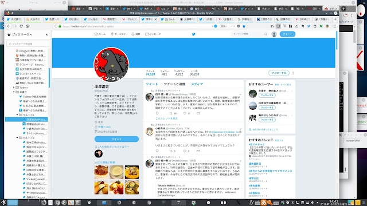The height and width of the screenshot is (206, 367).
Task: Click the 74,528 tweets count
Action: pyautogui.click(x=150, y=74)
